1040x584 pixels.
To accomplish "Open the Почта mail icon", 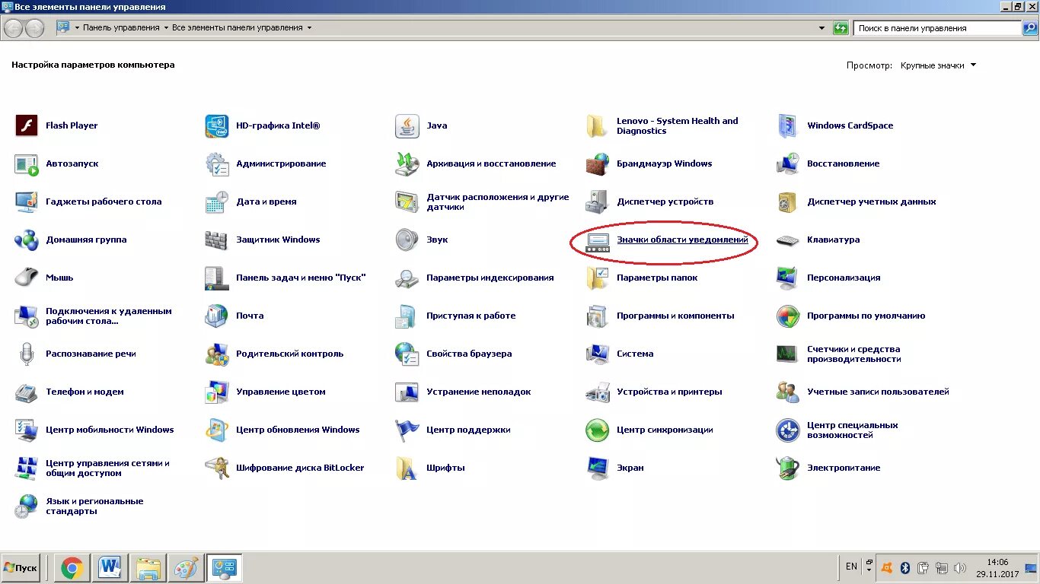I will (217, 316).
